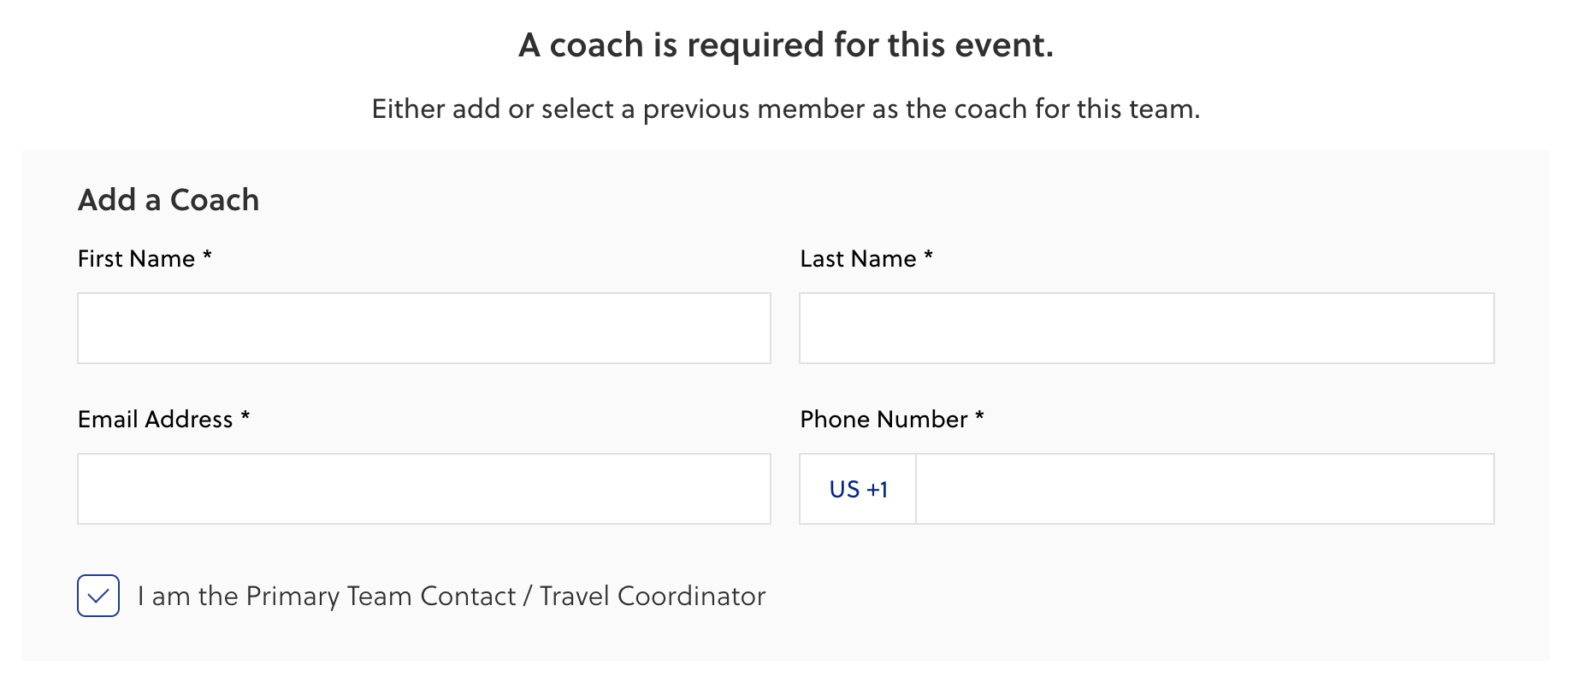Image resolution: width=1572 pixels, height=682 pixels.
Task: Uncheck the Primary Team Contact checkbox
Action: click(98, 596)
